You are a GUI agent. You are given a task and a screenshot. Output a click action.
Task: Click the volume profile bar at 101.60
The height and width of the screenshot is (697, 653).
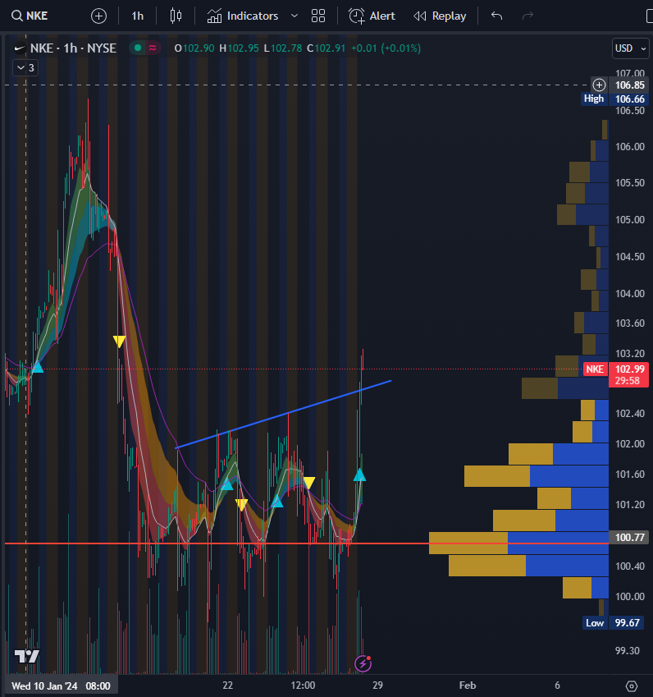coord(537,476)
